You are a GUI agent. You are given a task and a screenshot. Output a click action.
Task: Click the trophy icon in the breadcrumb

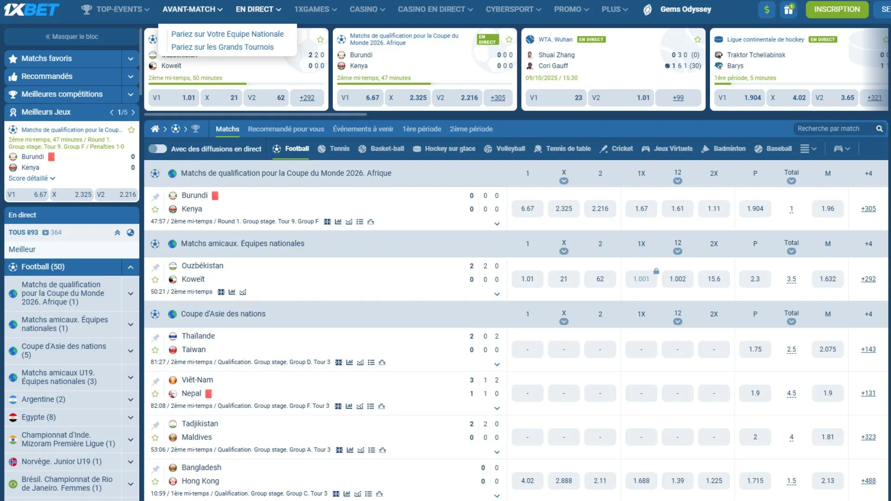195,129
